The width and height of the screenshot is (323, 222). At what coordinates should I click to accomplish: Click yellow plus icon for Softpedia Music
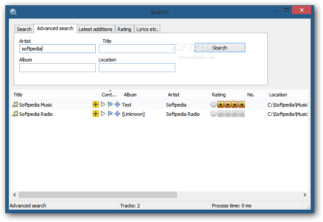pyautogui.click(x=95, y=104)
